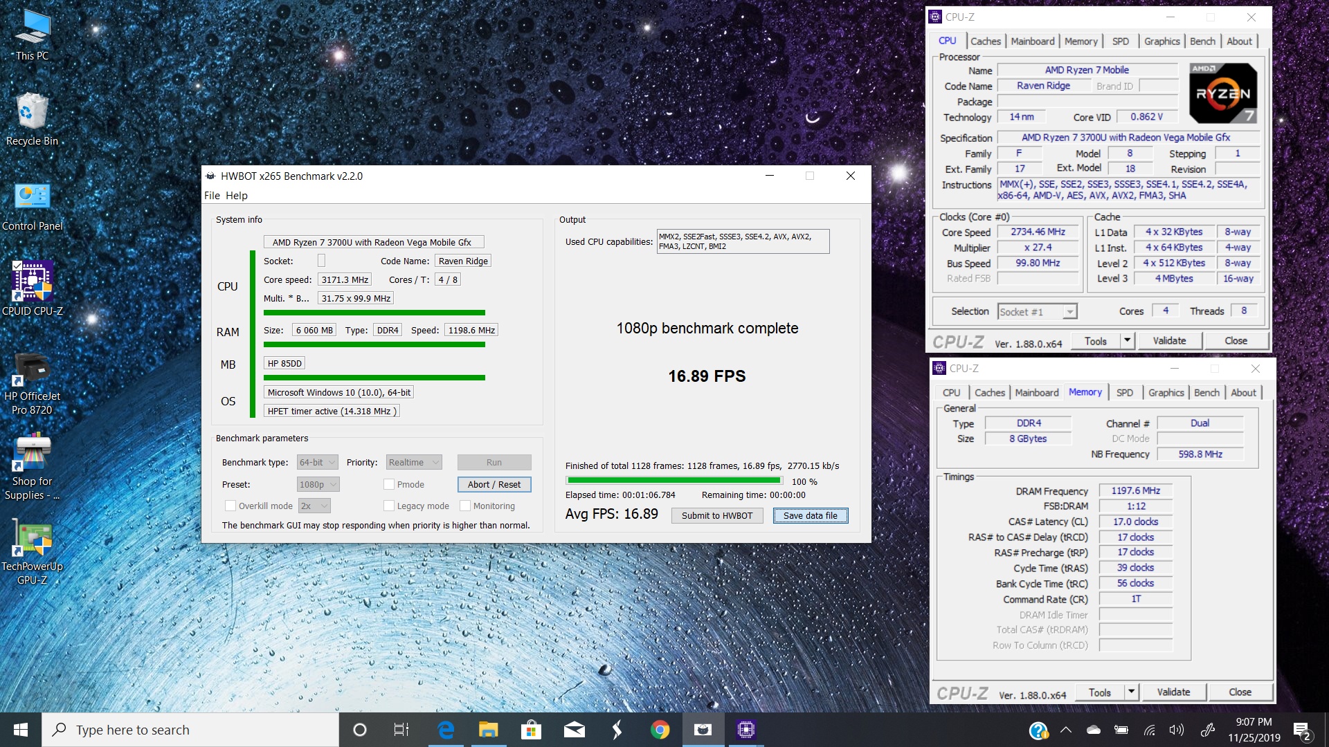Switch to Bench tab in lower CPU-Z
This screenshot has height=747, width=1329.
click(x=1206, y=392)
